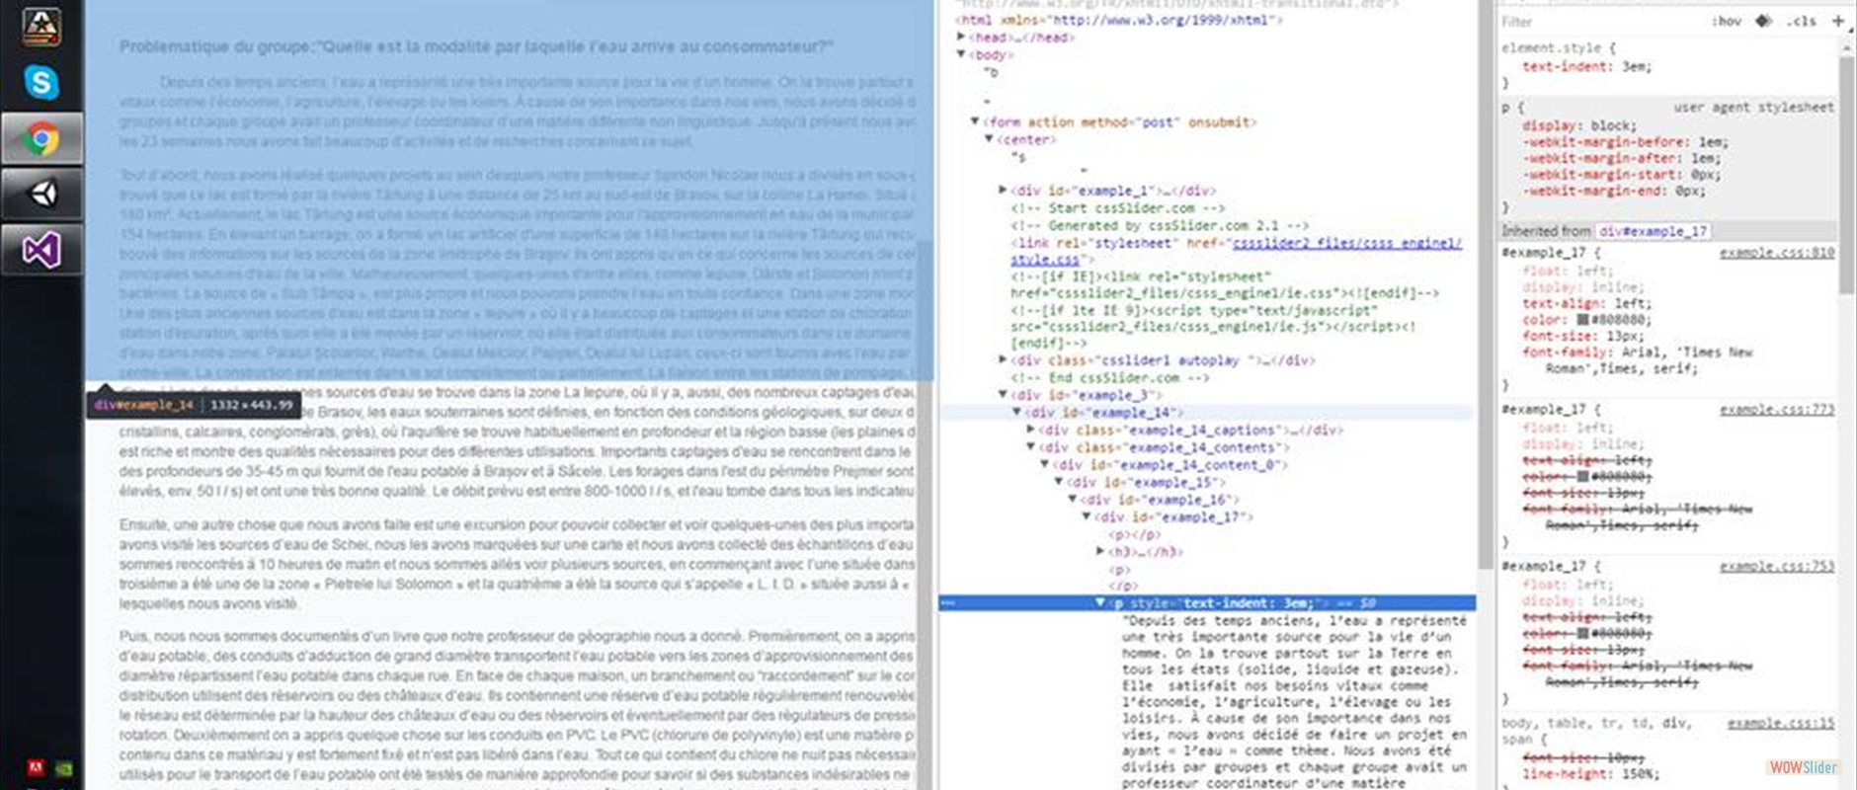Image resolution: width=1857 pixels, height=790 pixels.
Task: Toggle the .cls class editor button
Action: click(1801, 21)
